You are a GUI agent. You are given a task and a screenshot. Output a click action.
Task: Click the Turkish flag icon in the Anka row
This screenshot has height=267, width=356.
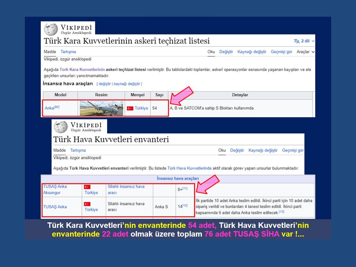point(130,108)
